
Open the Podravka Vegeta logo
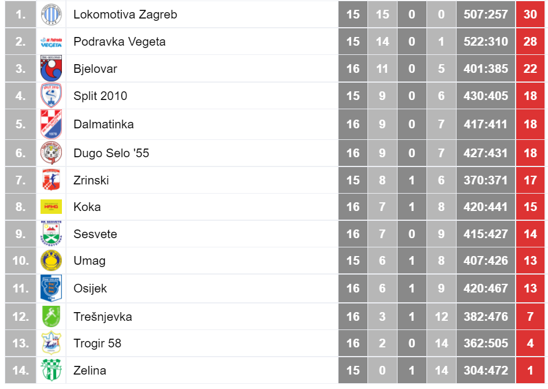tap(51, 42)
